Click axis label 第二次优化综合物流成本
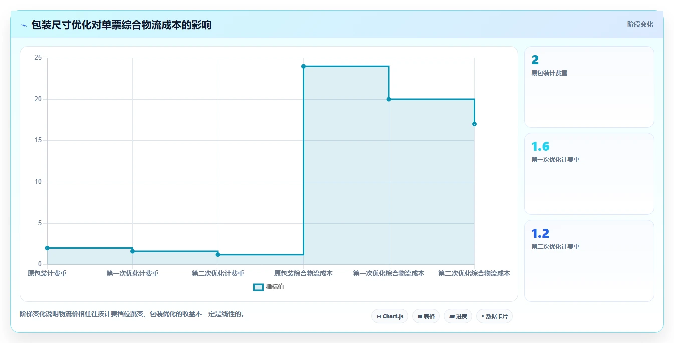The width and height of the screenshot is (674, 343). [x=474, y=273]
